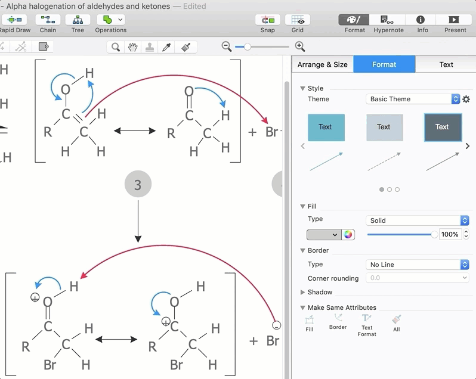Viewport: 476px width, 379px height.
Task: Open the fill color swatch menu
Action: tap(324, 235)
